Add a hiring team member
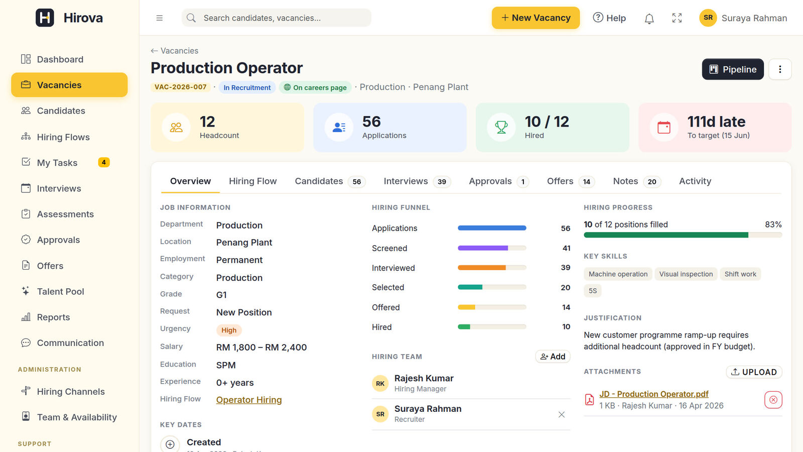The image size is (803, 452). pos(553,357)
